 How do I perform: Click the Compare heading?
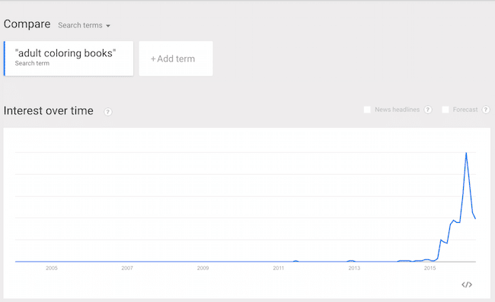point(27,24)
